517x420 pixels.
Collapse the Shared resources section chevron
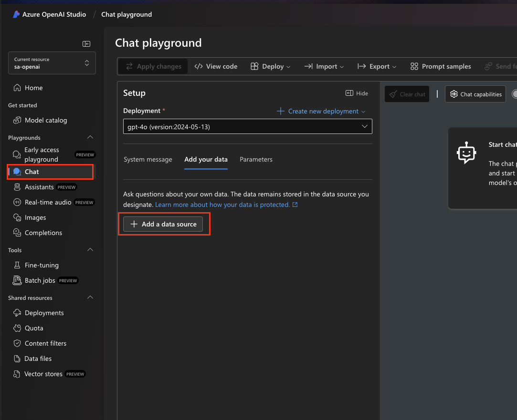[x=90, y=297]
